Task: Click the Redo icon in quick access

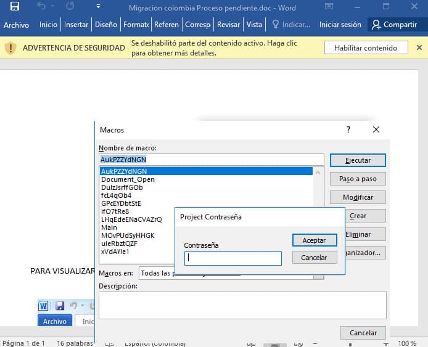Action: point(70,7)
